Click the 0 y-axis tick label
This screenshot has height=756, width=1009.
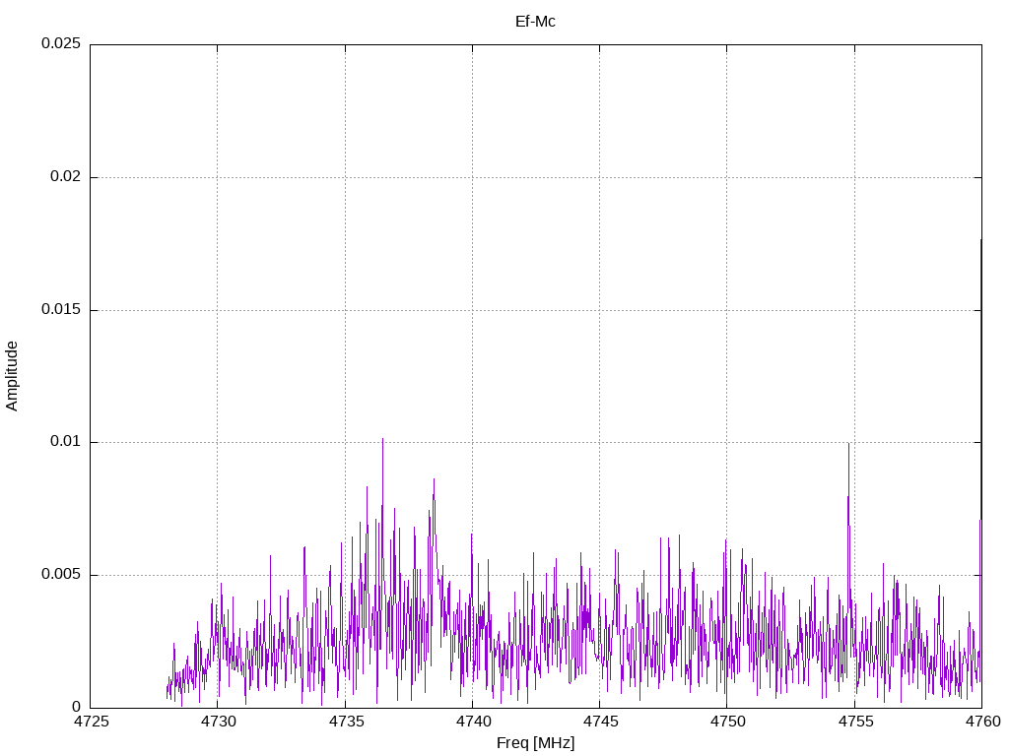(x=76, y=707)
